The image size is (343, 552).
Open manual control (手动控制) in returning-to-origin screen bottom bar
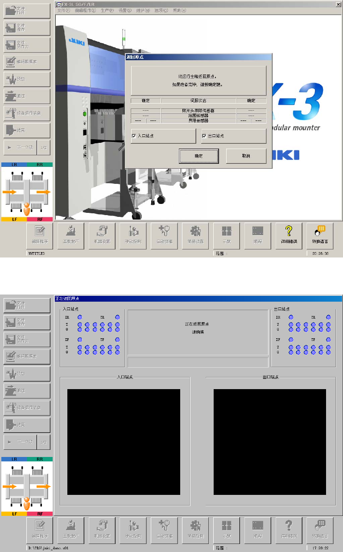point(133,530)
